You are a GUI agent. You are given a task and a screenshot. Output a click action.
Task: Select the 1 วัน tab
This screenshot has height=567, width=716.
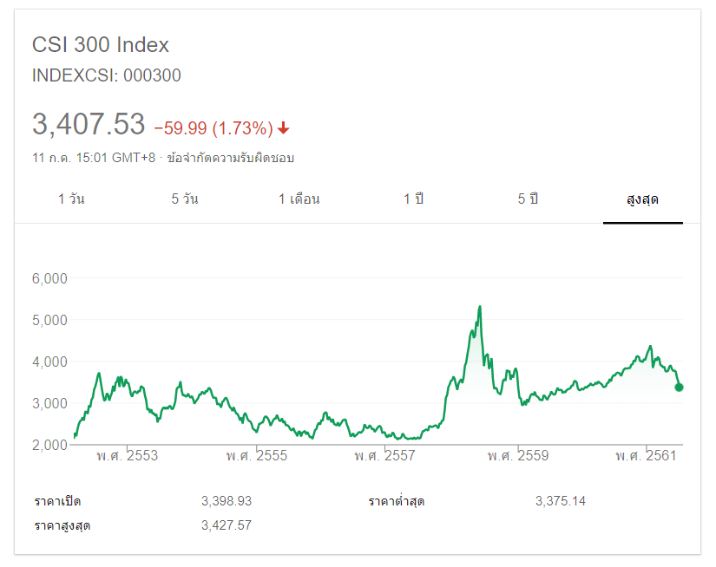[71, 199]
